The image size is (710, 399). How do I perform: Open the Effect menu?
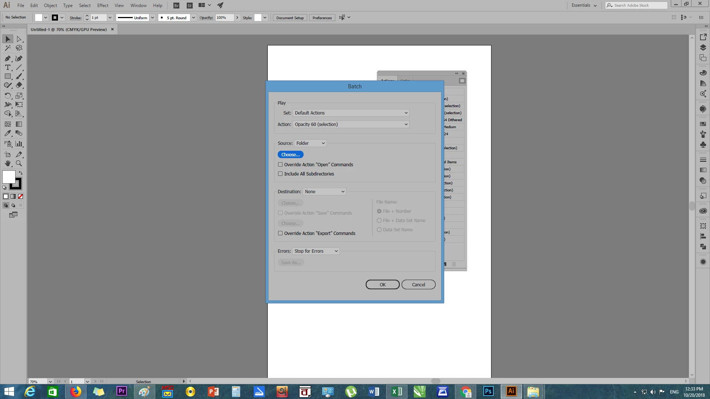102,6
